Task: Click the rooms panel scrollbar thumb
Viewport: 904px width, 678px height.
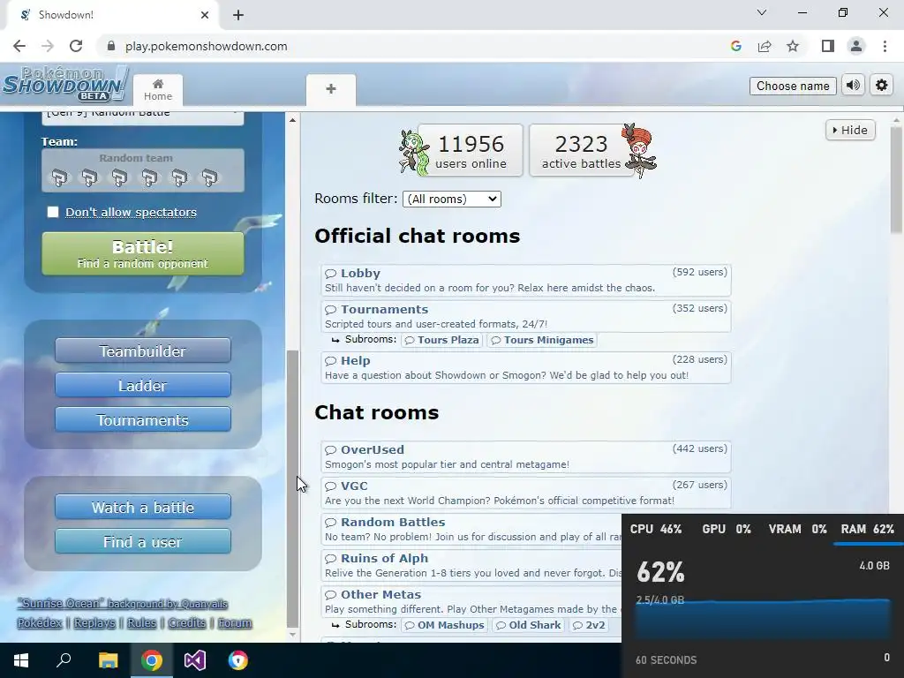Action: (896, 180)
